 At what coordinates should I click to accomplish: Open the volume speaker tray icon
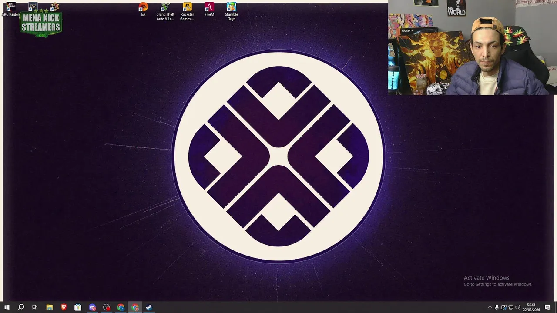518,307
